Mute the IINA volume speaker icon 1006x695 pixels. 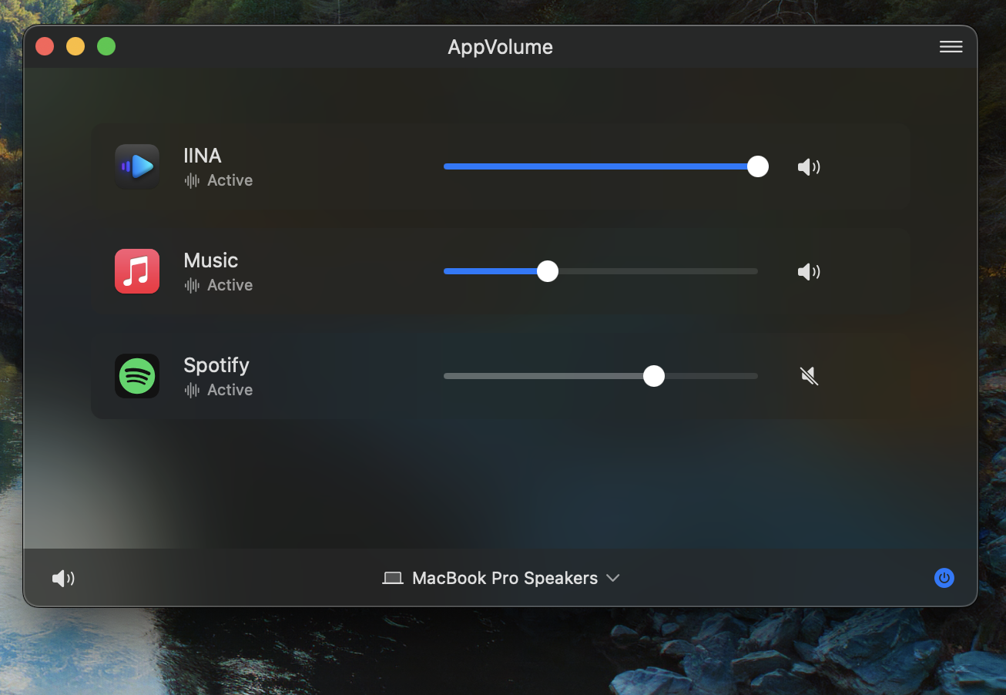click(809, 166)
